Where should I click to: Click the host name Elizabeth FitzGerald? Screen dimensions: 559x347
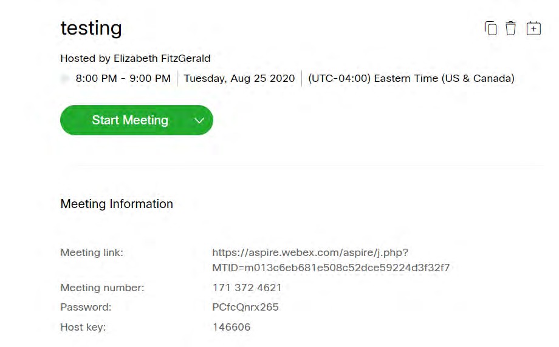(162, 59)
